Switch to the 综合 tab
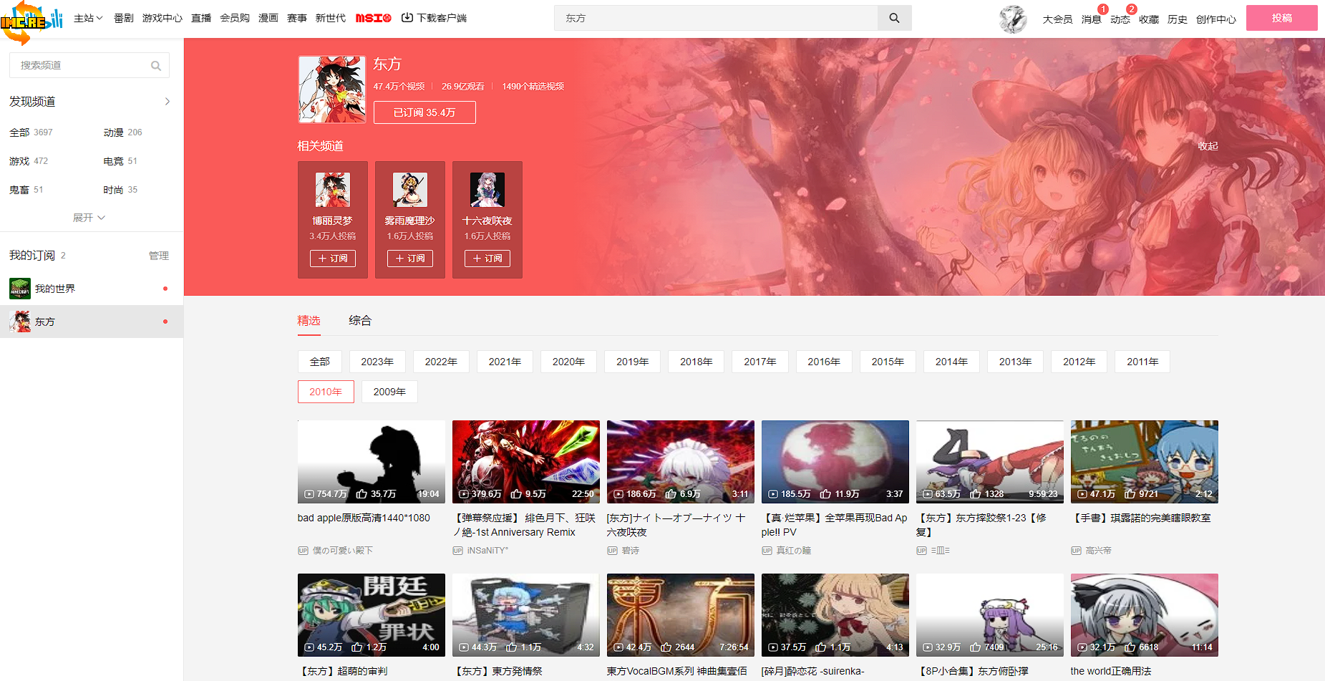This screenshot has width=1325, height=681. tap(360, 321)
